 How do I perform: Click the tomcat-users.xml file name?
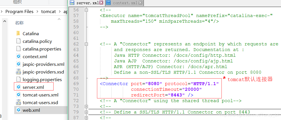(41, 95)
